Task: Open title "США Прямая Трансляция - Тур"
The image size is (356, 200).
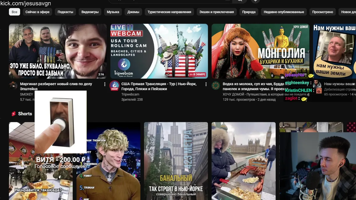Action: [x=159, y=86]
